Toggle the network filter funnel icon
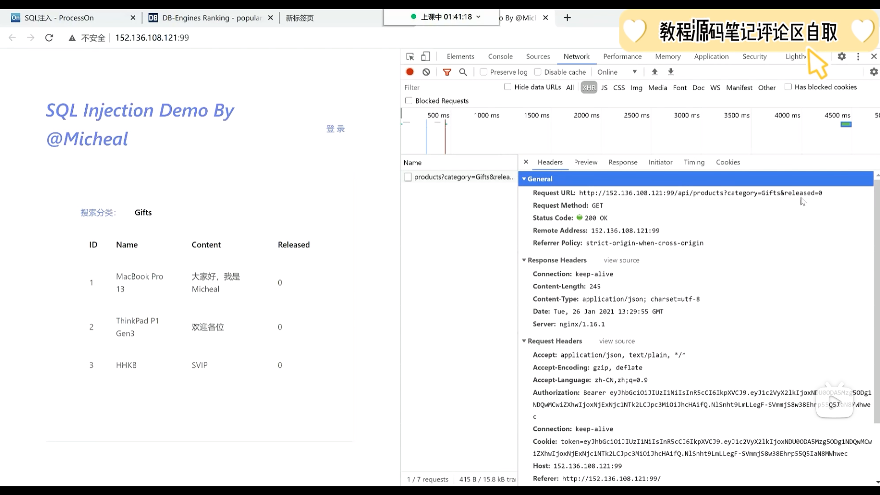880x495 pixels. (x=447, y=72)
